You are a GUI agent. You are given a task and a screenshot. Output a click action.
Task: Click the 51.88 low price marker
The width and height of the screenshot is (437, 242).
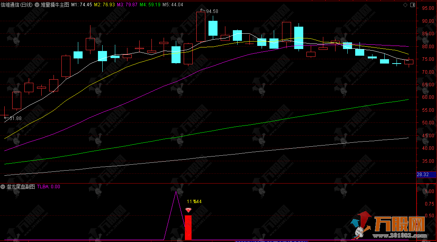coord(15,118)
